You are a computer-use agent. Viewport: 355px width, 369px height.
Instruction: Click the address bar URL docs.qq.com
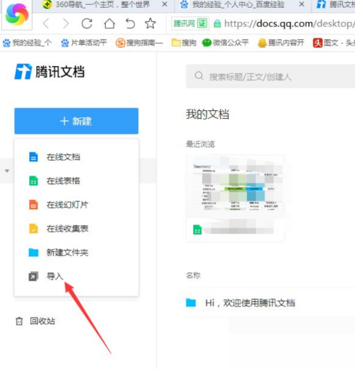288,23
